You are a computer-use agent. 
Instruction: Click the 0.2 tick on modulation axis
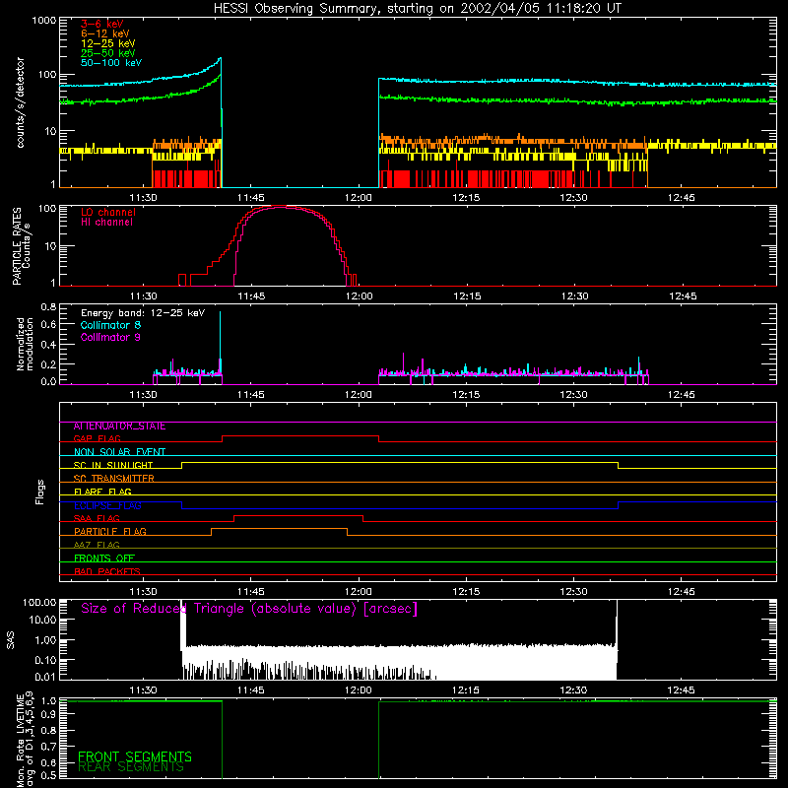(48, 364)
